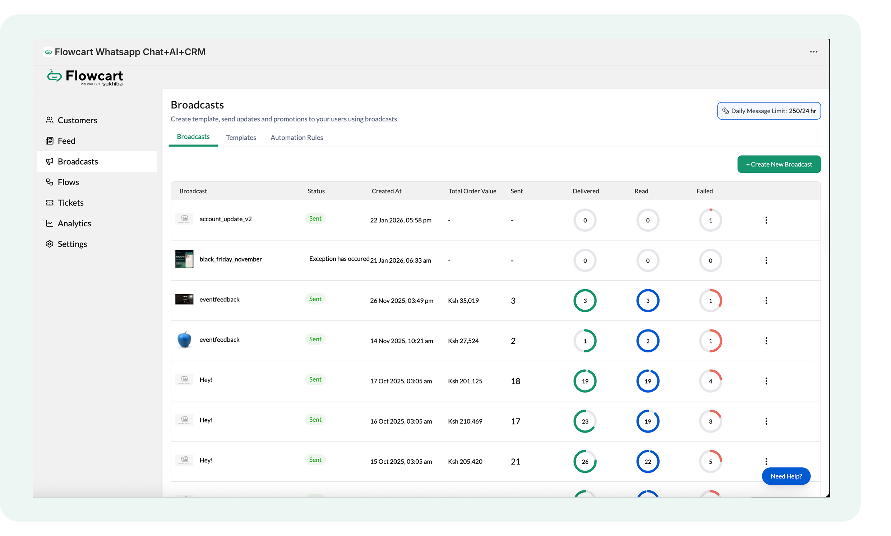Click black_friday_november broadcast thumbnail
Image resolution: width=891 pixels, height=536 pixels.
point(184,259)
